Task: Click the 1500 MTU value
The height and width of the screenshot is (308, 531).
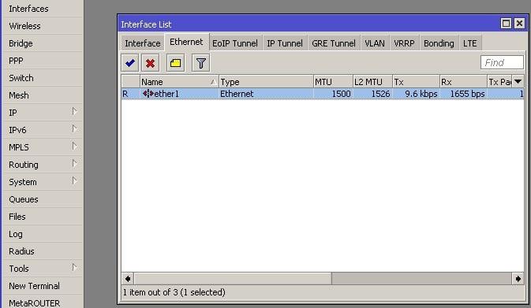Action: click(x=341, y=94)
